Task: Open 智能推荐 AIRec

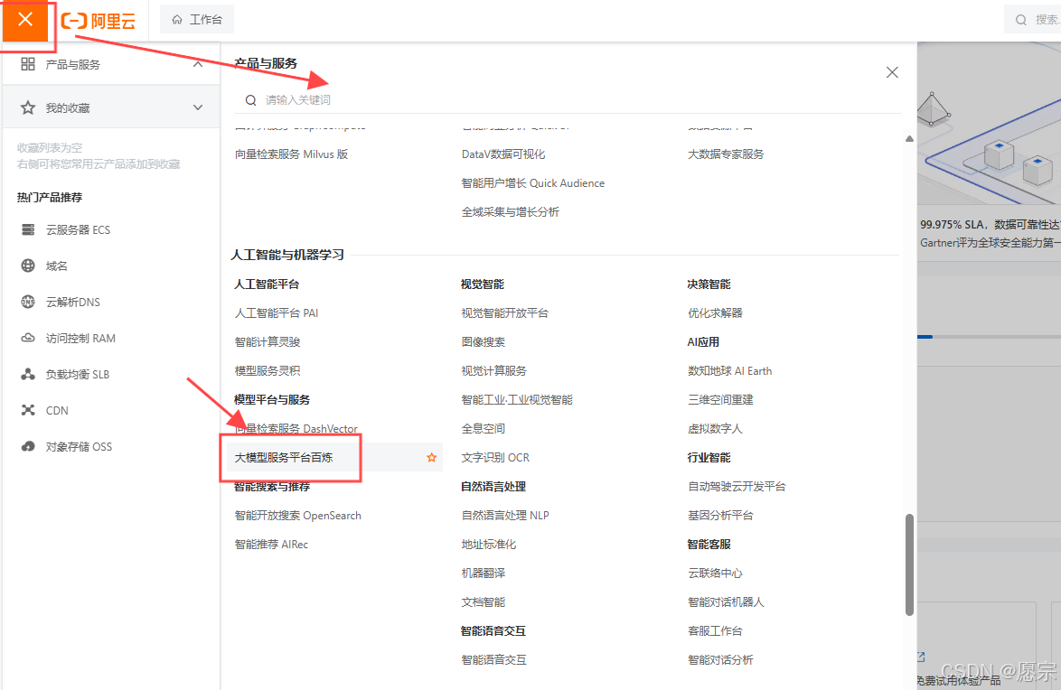Action: [x=270, y=545]
